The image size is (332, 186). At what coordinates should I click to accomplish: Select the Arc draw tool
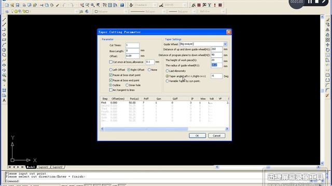(4, 45)
